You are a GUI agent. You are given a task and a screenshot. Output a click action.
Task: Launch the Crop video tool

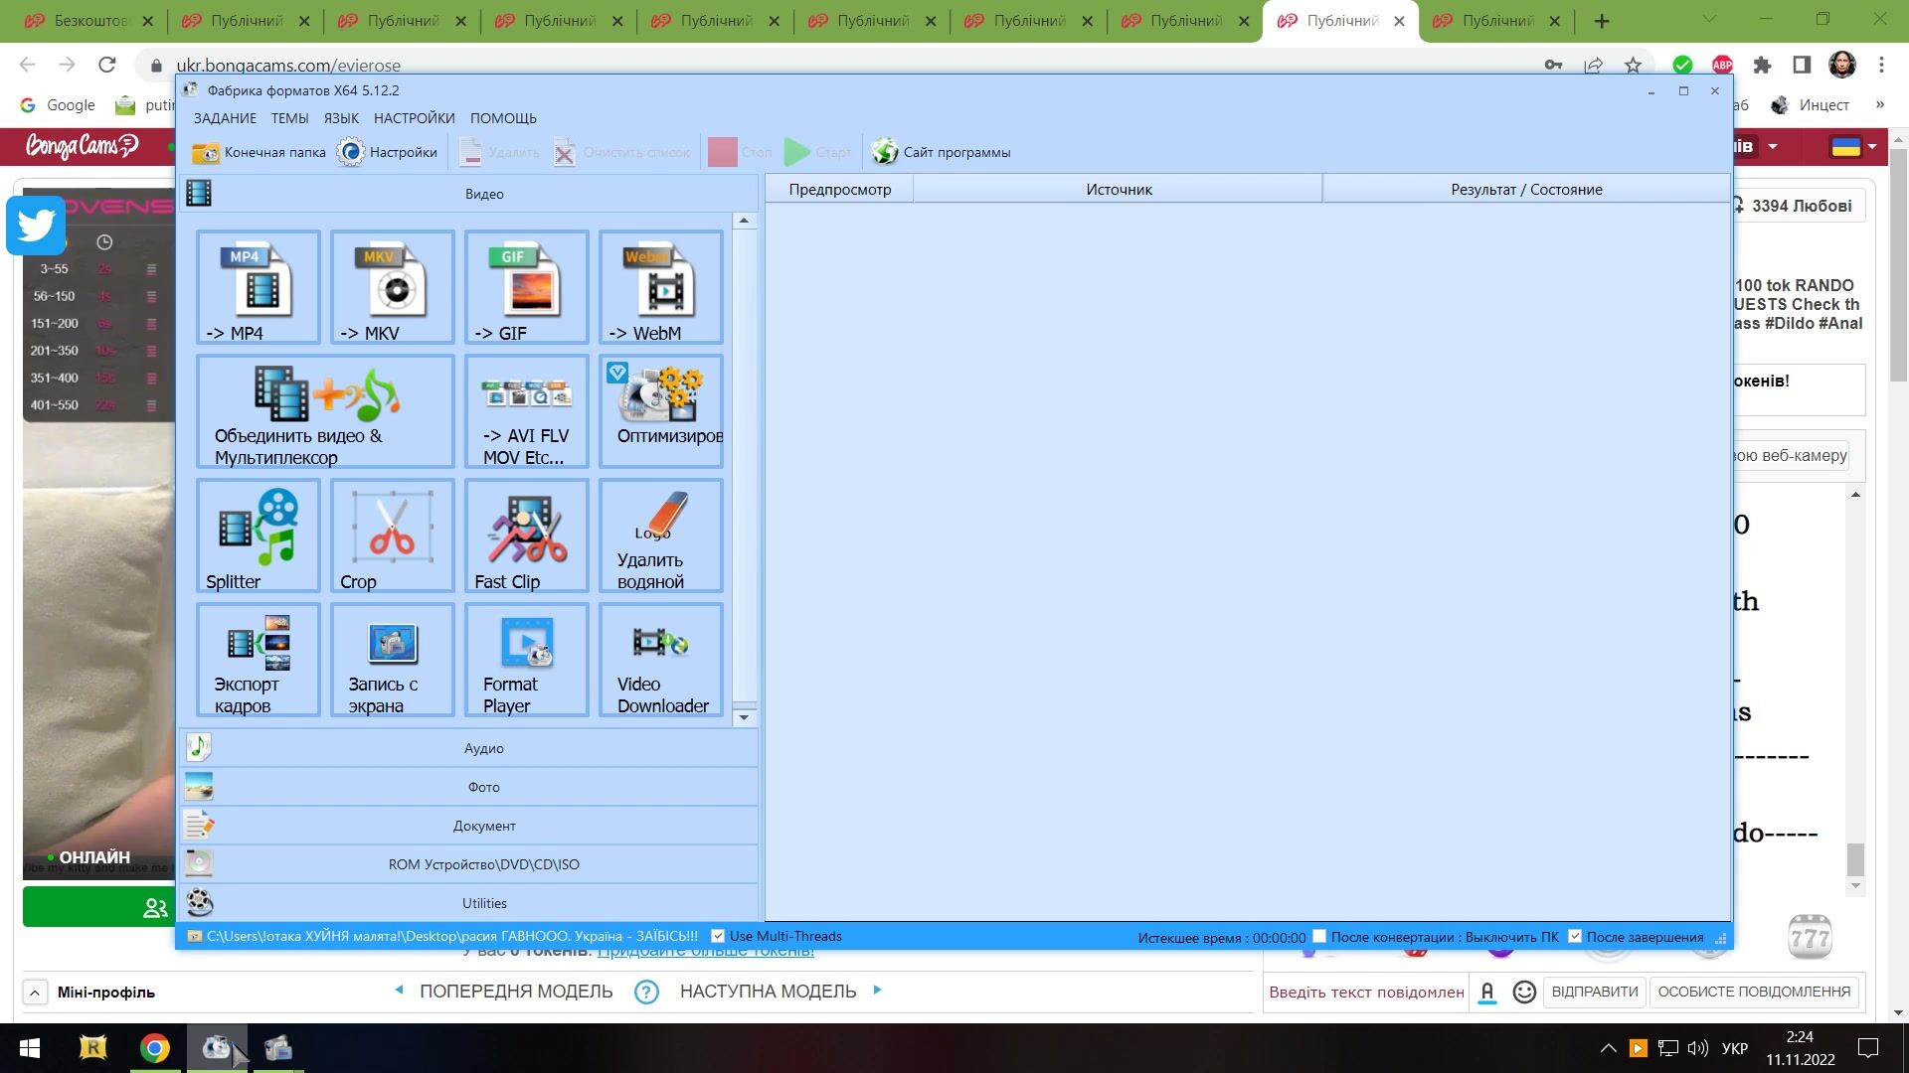(x=393, y=536)
